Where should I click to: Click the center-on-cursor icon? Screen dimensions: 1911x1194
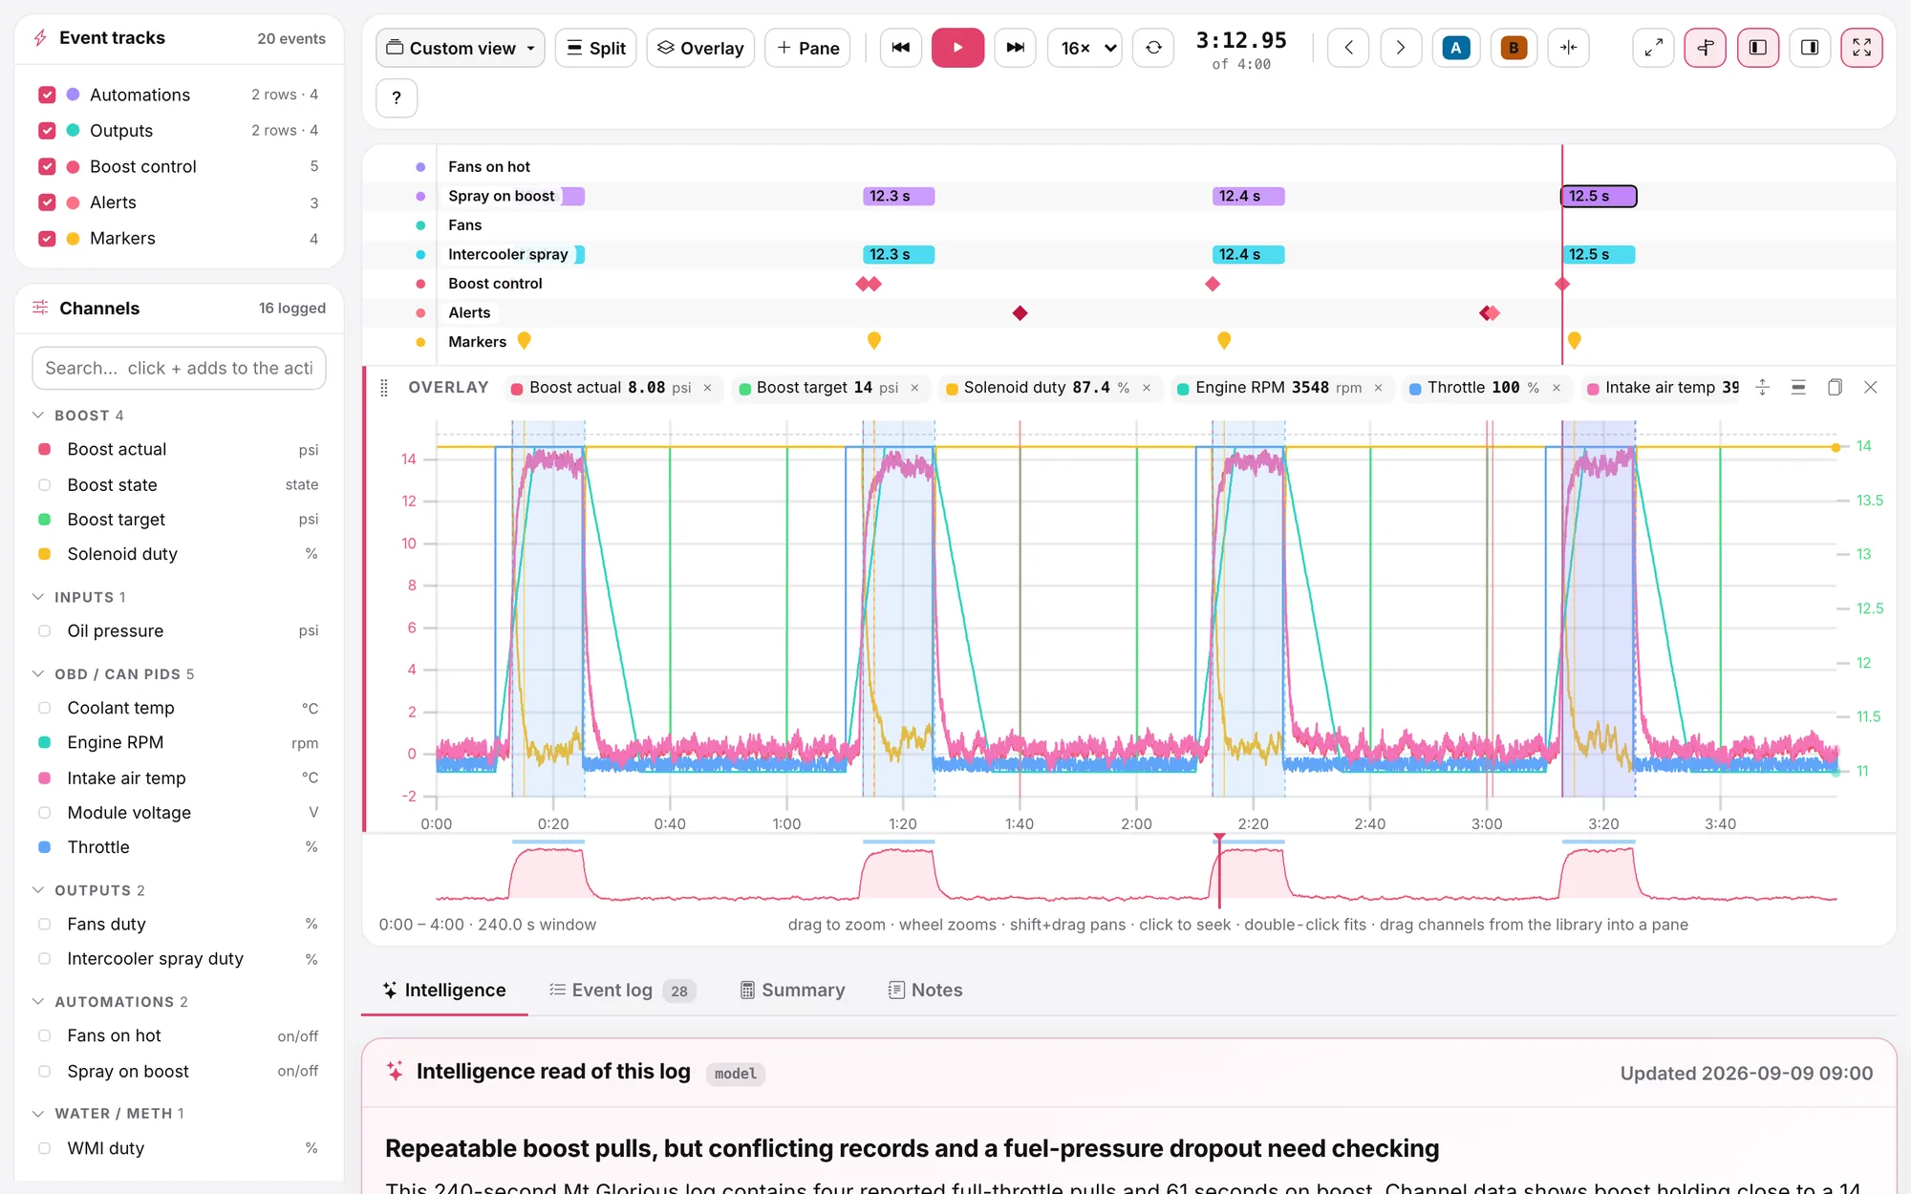tap(1569, 48)
